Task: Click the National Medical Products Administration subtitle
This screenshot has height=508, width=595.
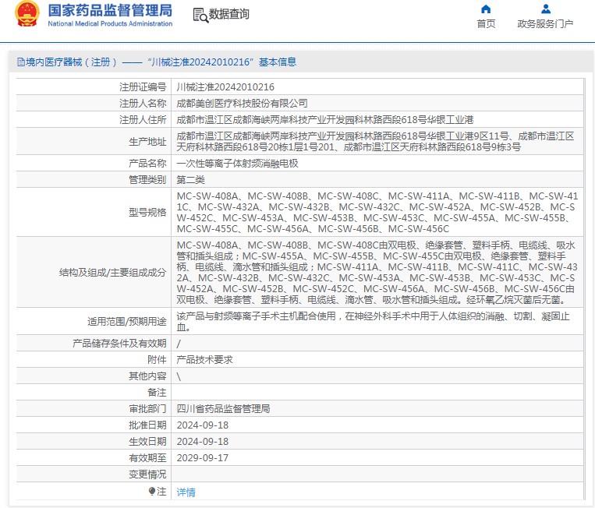Action: (x=110, y=23)
